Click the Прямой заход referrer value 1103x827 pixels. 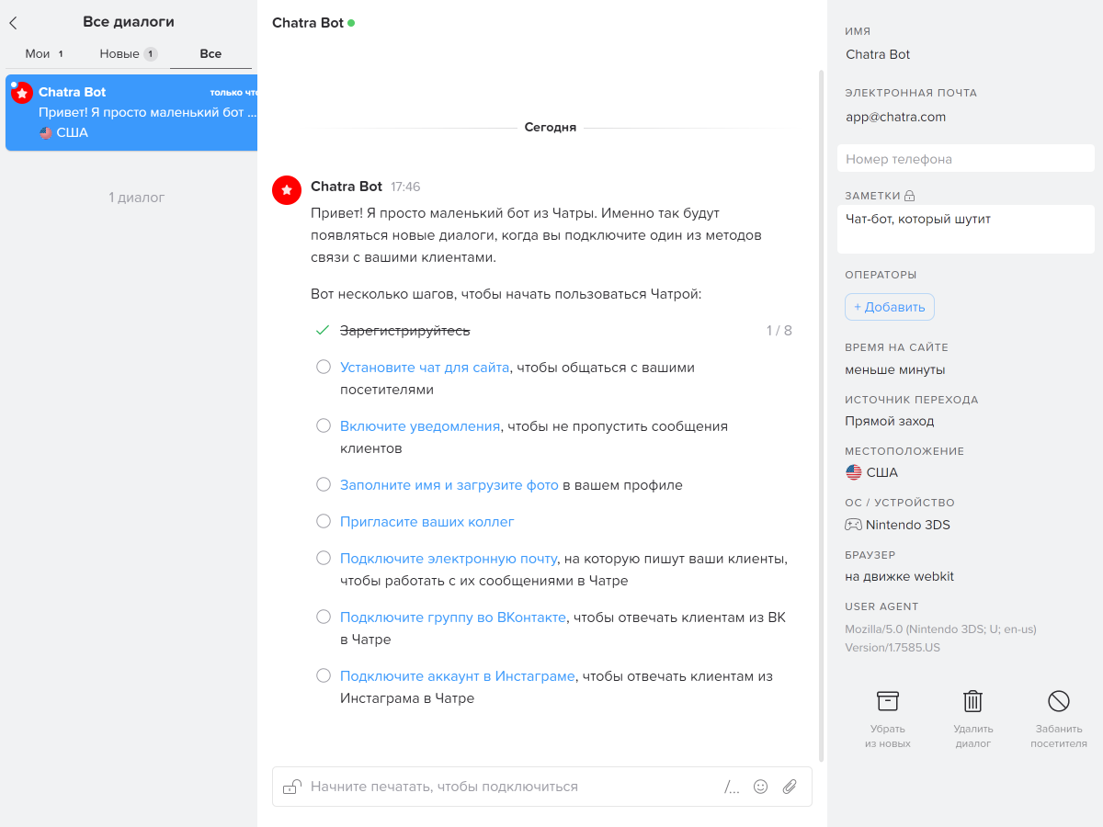890,421
